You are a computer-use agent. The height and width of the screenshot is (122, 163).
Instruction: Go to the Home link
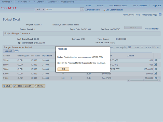click(x=89, y=6)
